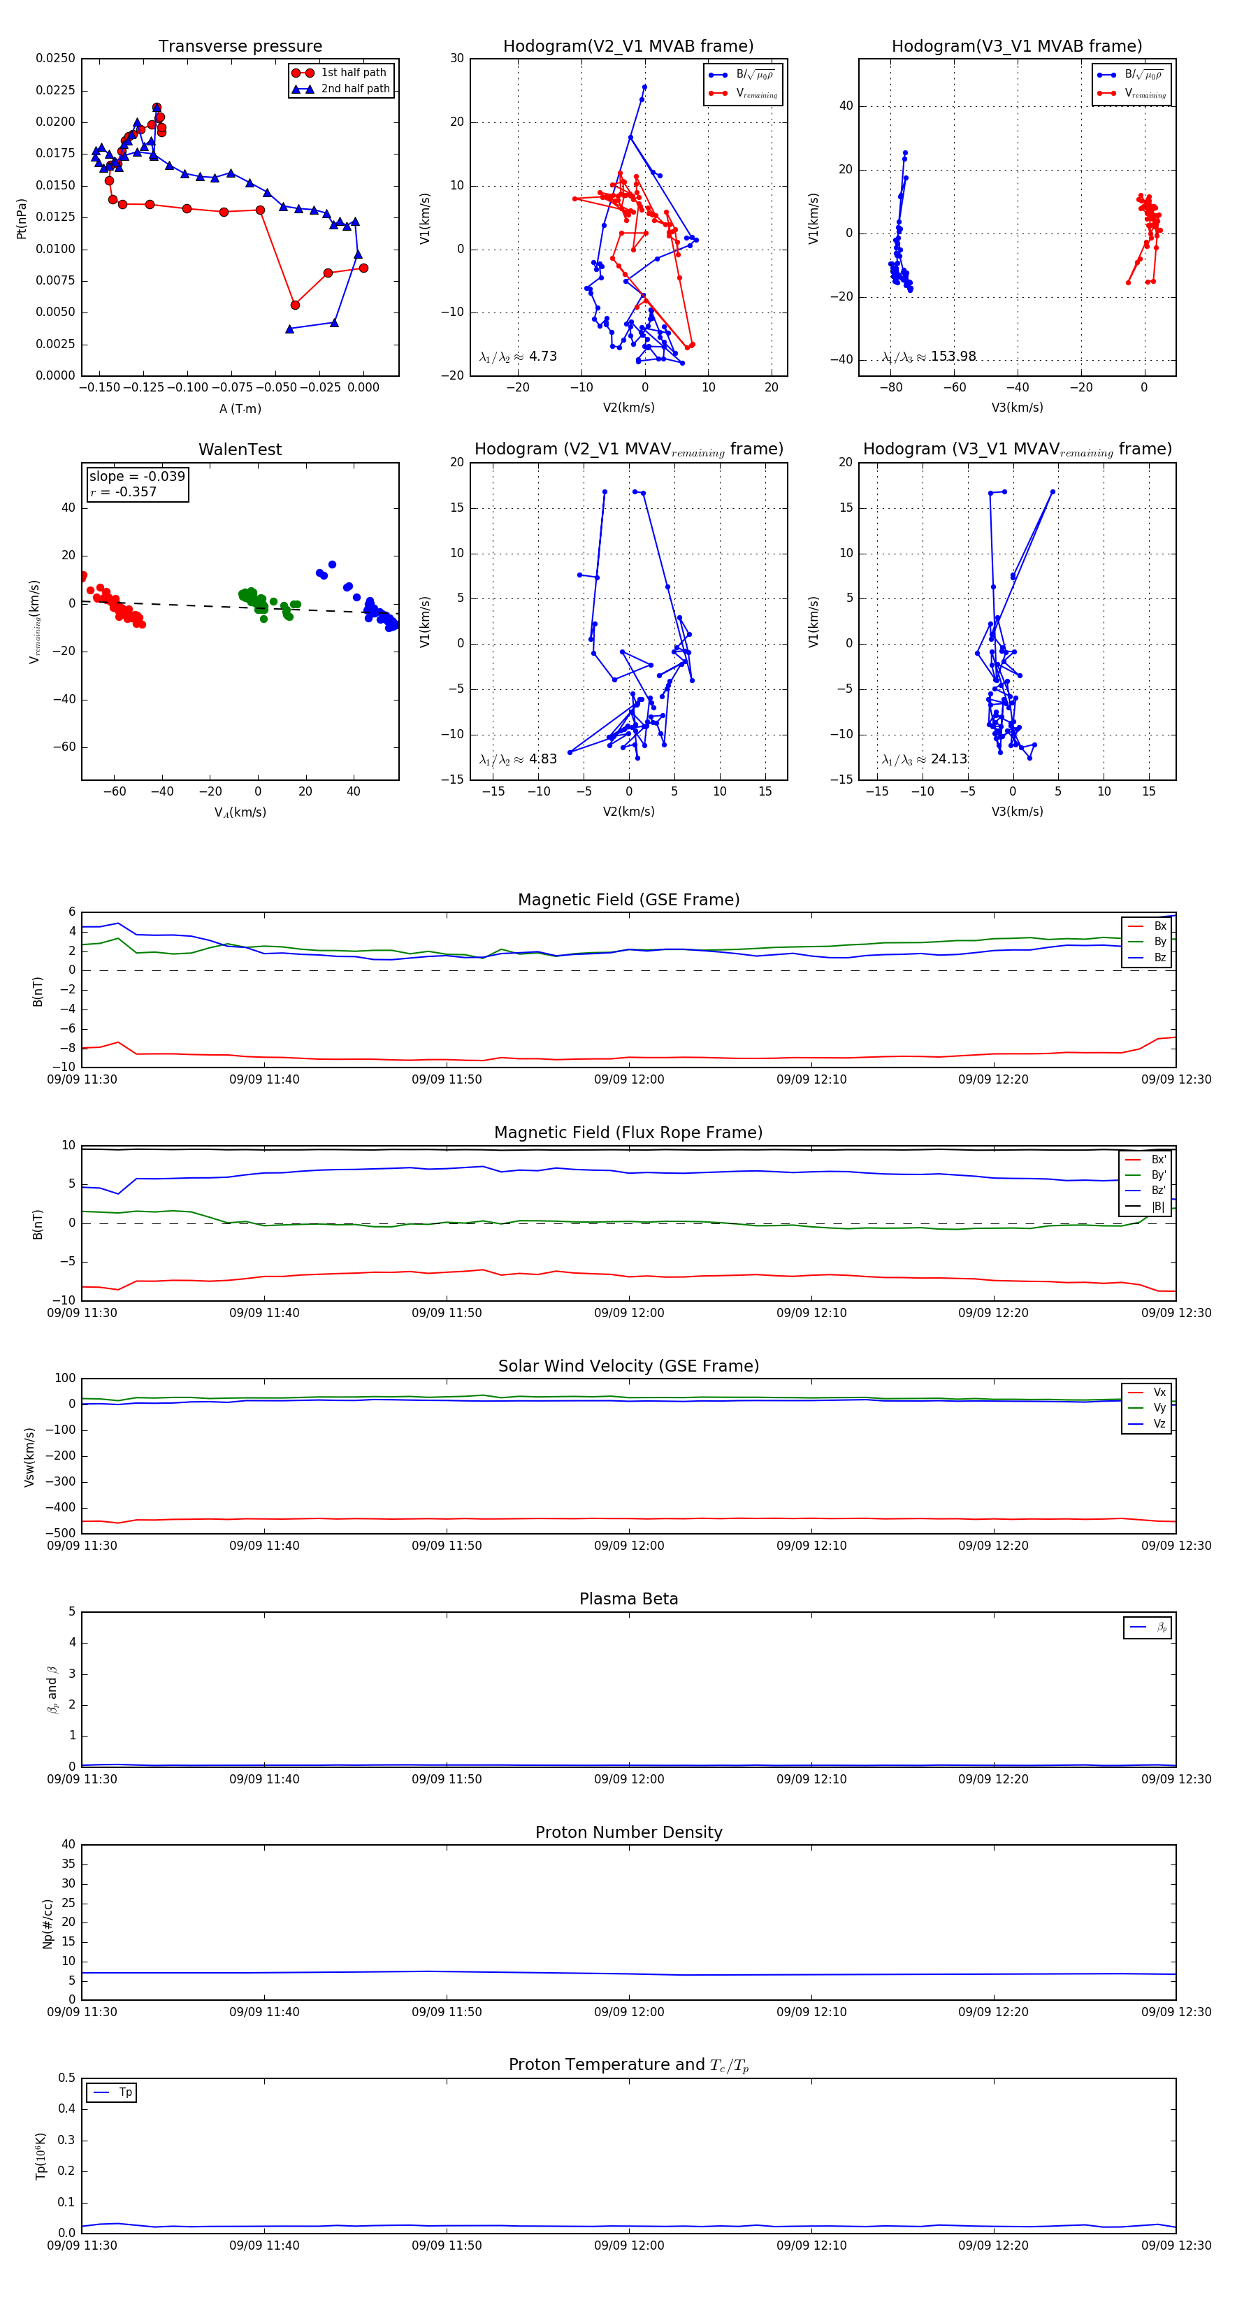Select the "Tp" legend entry
The width and height of the screenshot is (1258, 2307).
(x=112, y=2093)
